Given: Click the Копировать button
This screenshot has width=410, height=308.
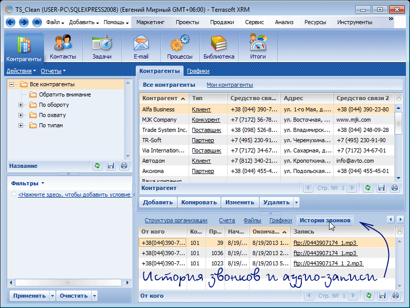Looking at the screenshot, I should (x=199, y=202).
